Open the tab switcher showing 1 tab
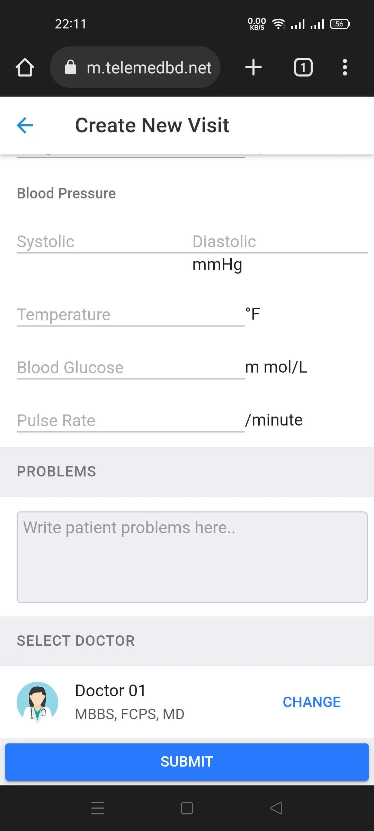This screenshot has width=374, height=831. pyautogui.click(x=303, y=67)
